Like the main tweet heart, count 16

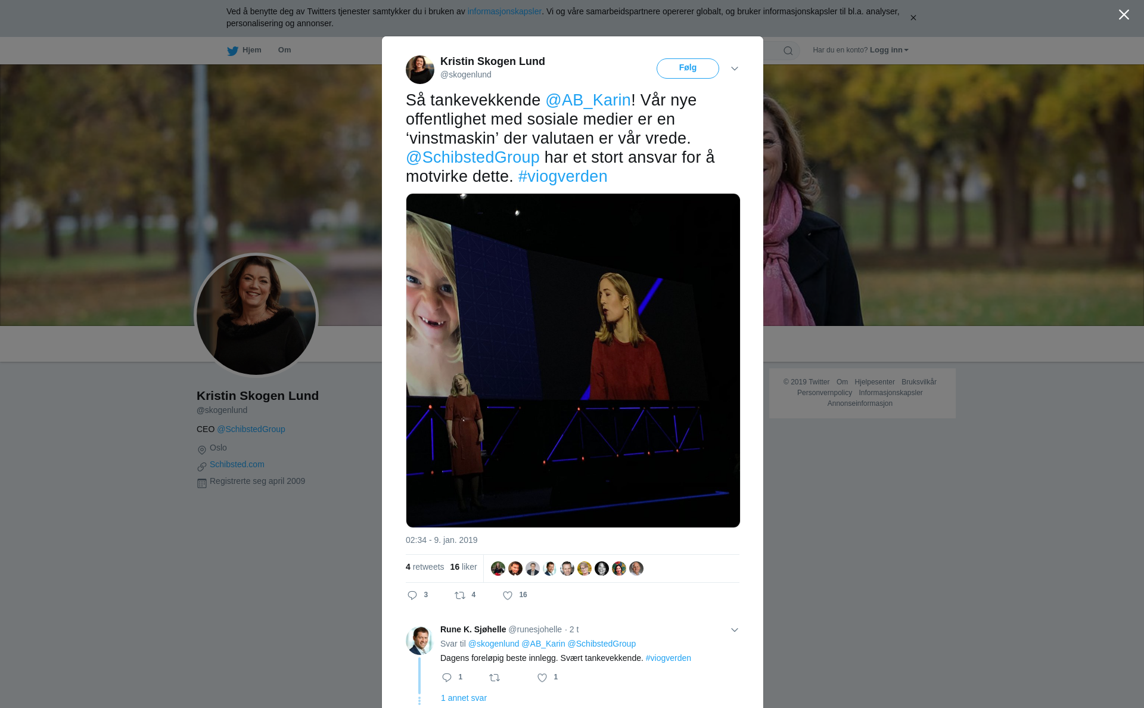515,595
